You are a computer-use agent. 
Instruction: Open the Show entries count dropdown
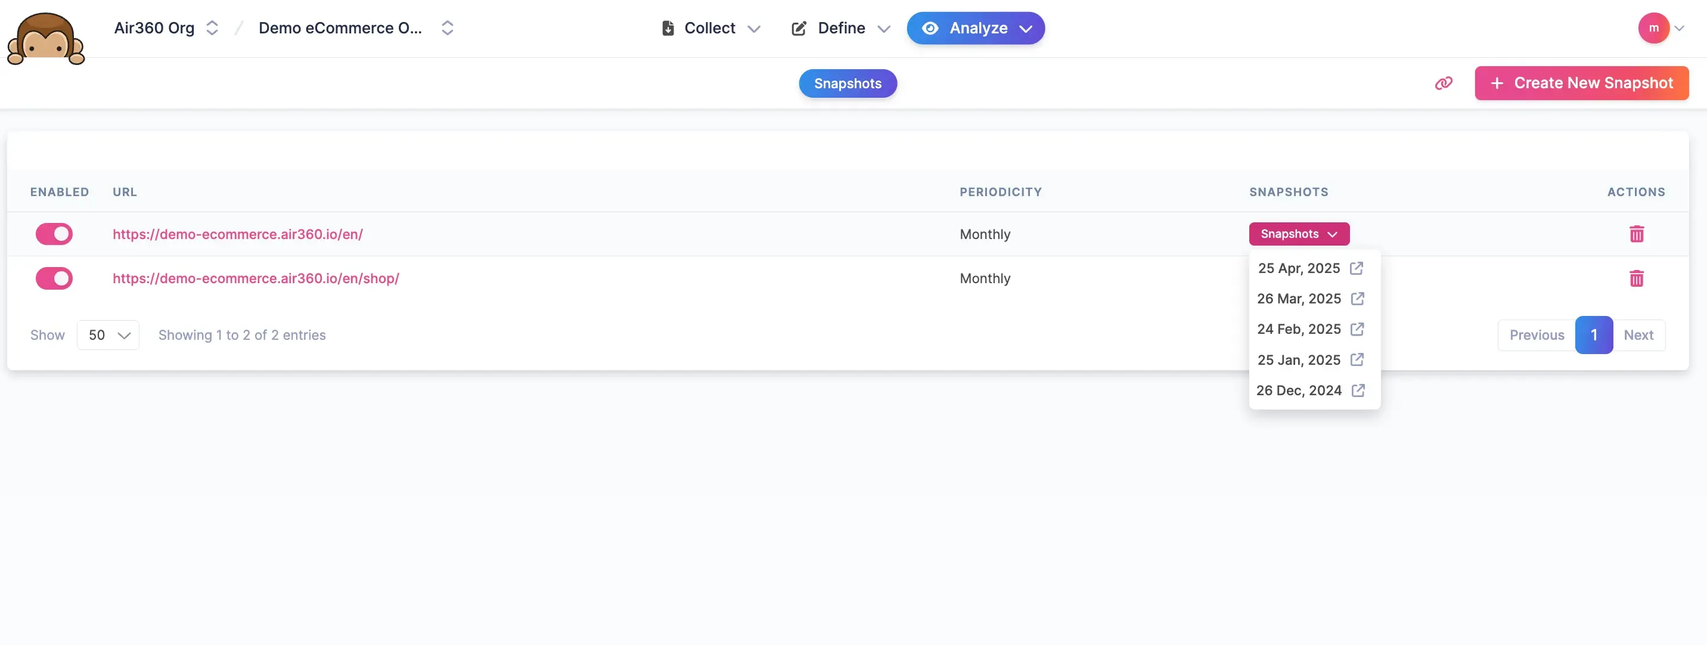(x=107, y=335)
